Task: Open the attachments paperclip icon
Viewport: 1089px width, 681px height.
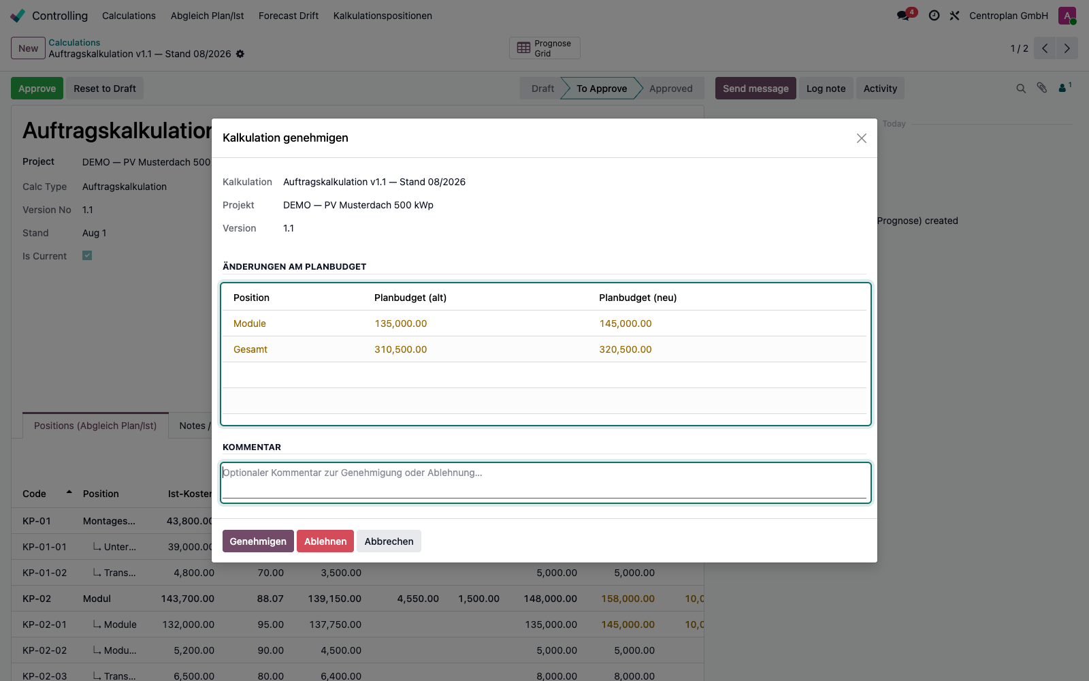Action: (1042, 89)
